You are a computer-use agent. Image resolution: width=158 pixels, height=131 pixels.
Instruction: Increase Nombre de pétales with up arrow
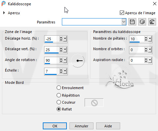point(146,38)
